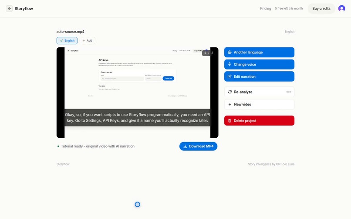
Task: Click the Storyflow logo icon
Action: (9, 9)
